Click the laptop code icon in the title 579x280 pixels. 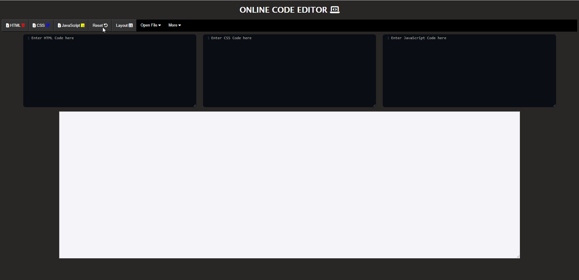pos(334,10)
